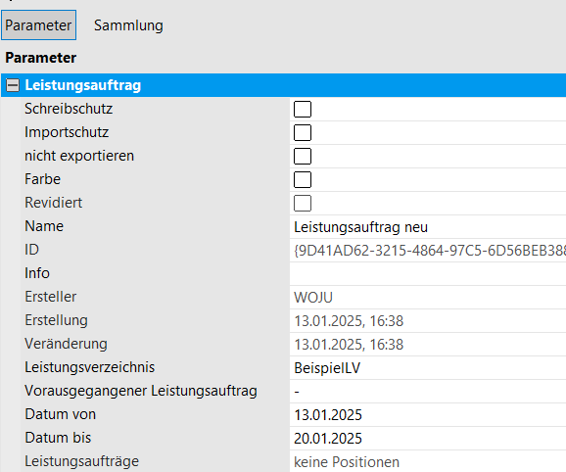Select the Leistungsauftrag header row
This screenshot has width=566, height=472.
283,85
